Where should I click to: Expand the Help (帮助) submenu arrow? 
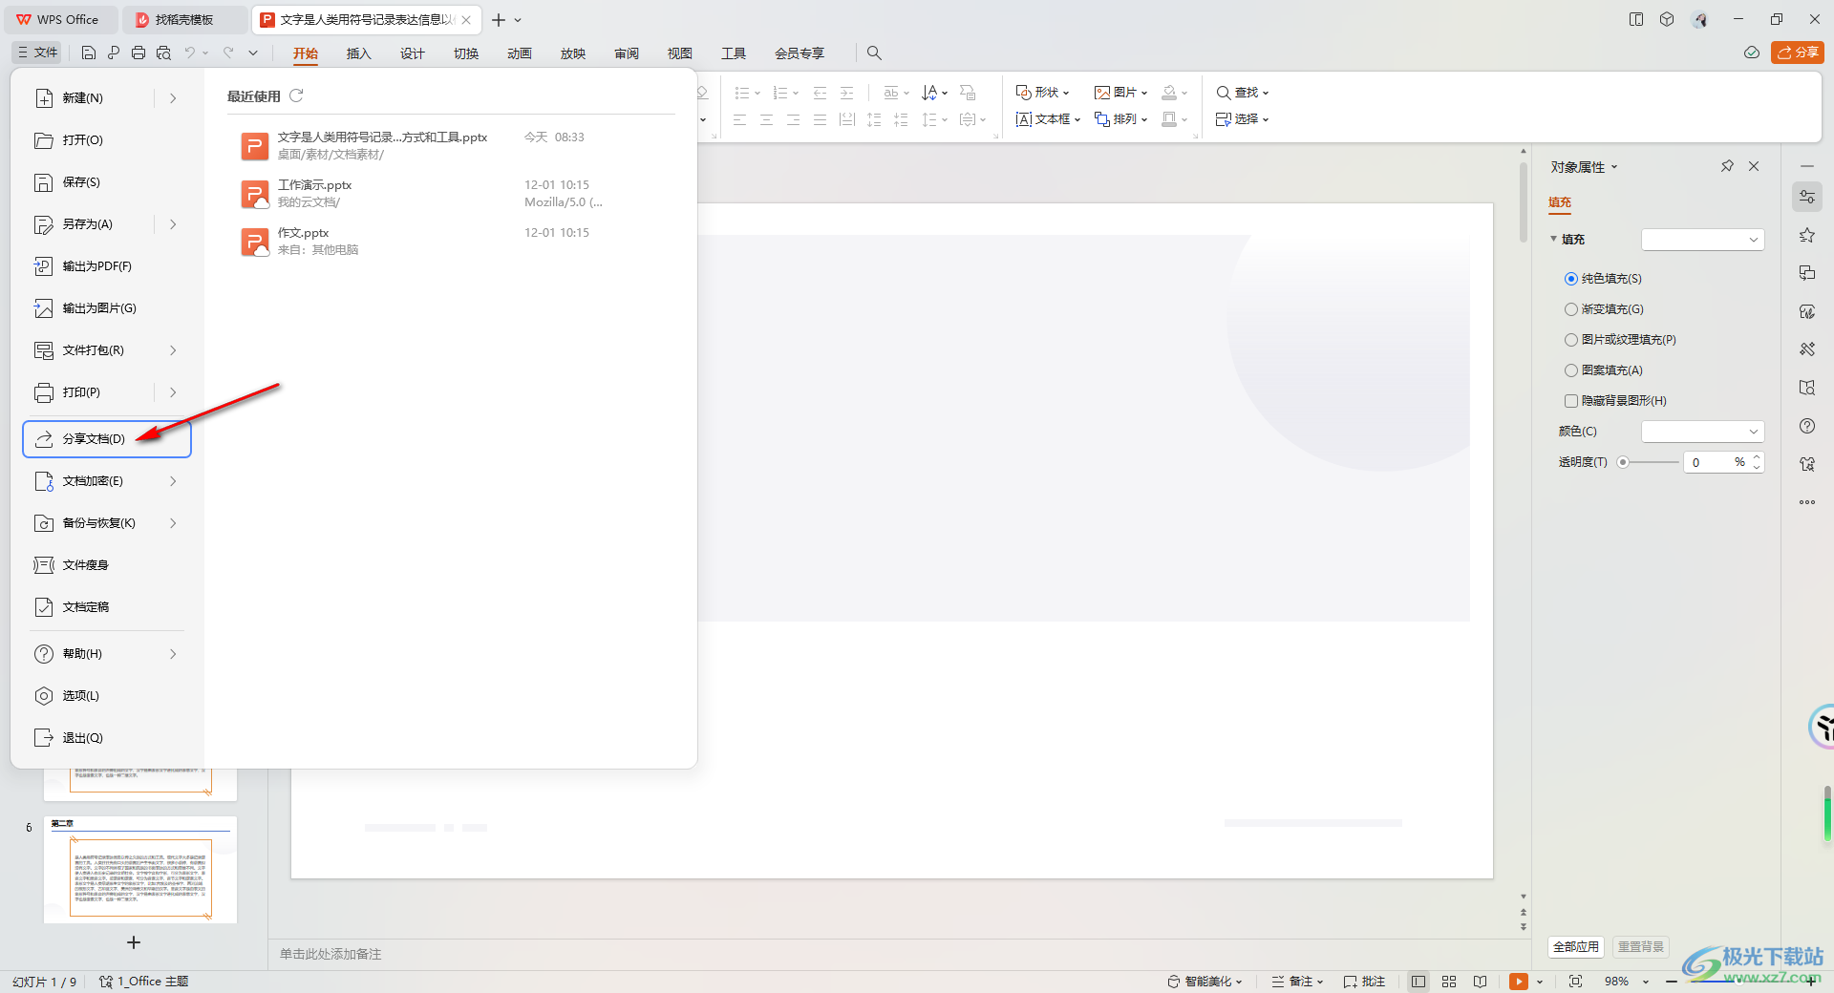pyautogui.click(x=173, y=654)
